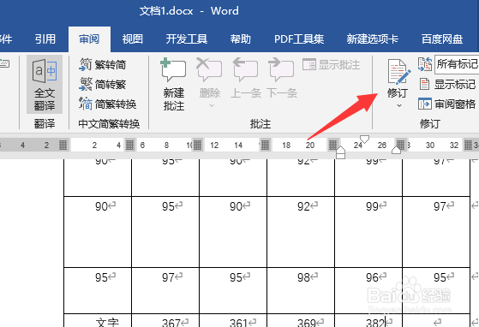Insert a New Comment (新建批注)
This screenshot has width=479, height=327.
click(173, 85)
